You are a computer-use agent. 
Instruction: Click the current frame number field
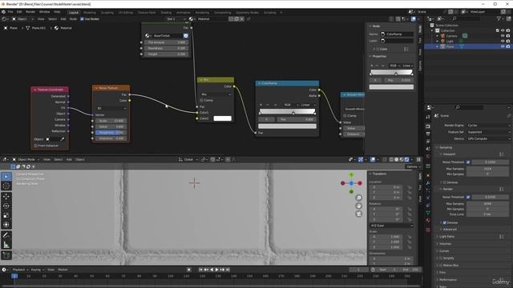pyautogui.click(x=359, y=270)
